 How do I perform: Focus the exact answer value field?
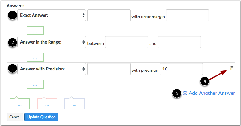click(109, 15)
